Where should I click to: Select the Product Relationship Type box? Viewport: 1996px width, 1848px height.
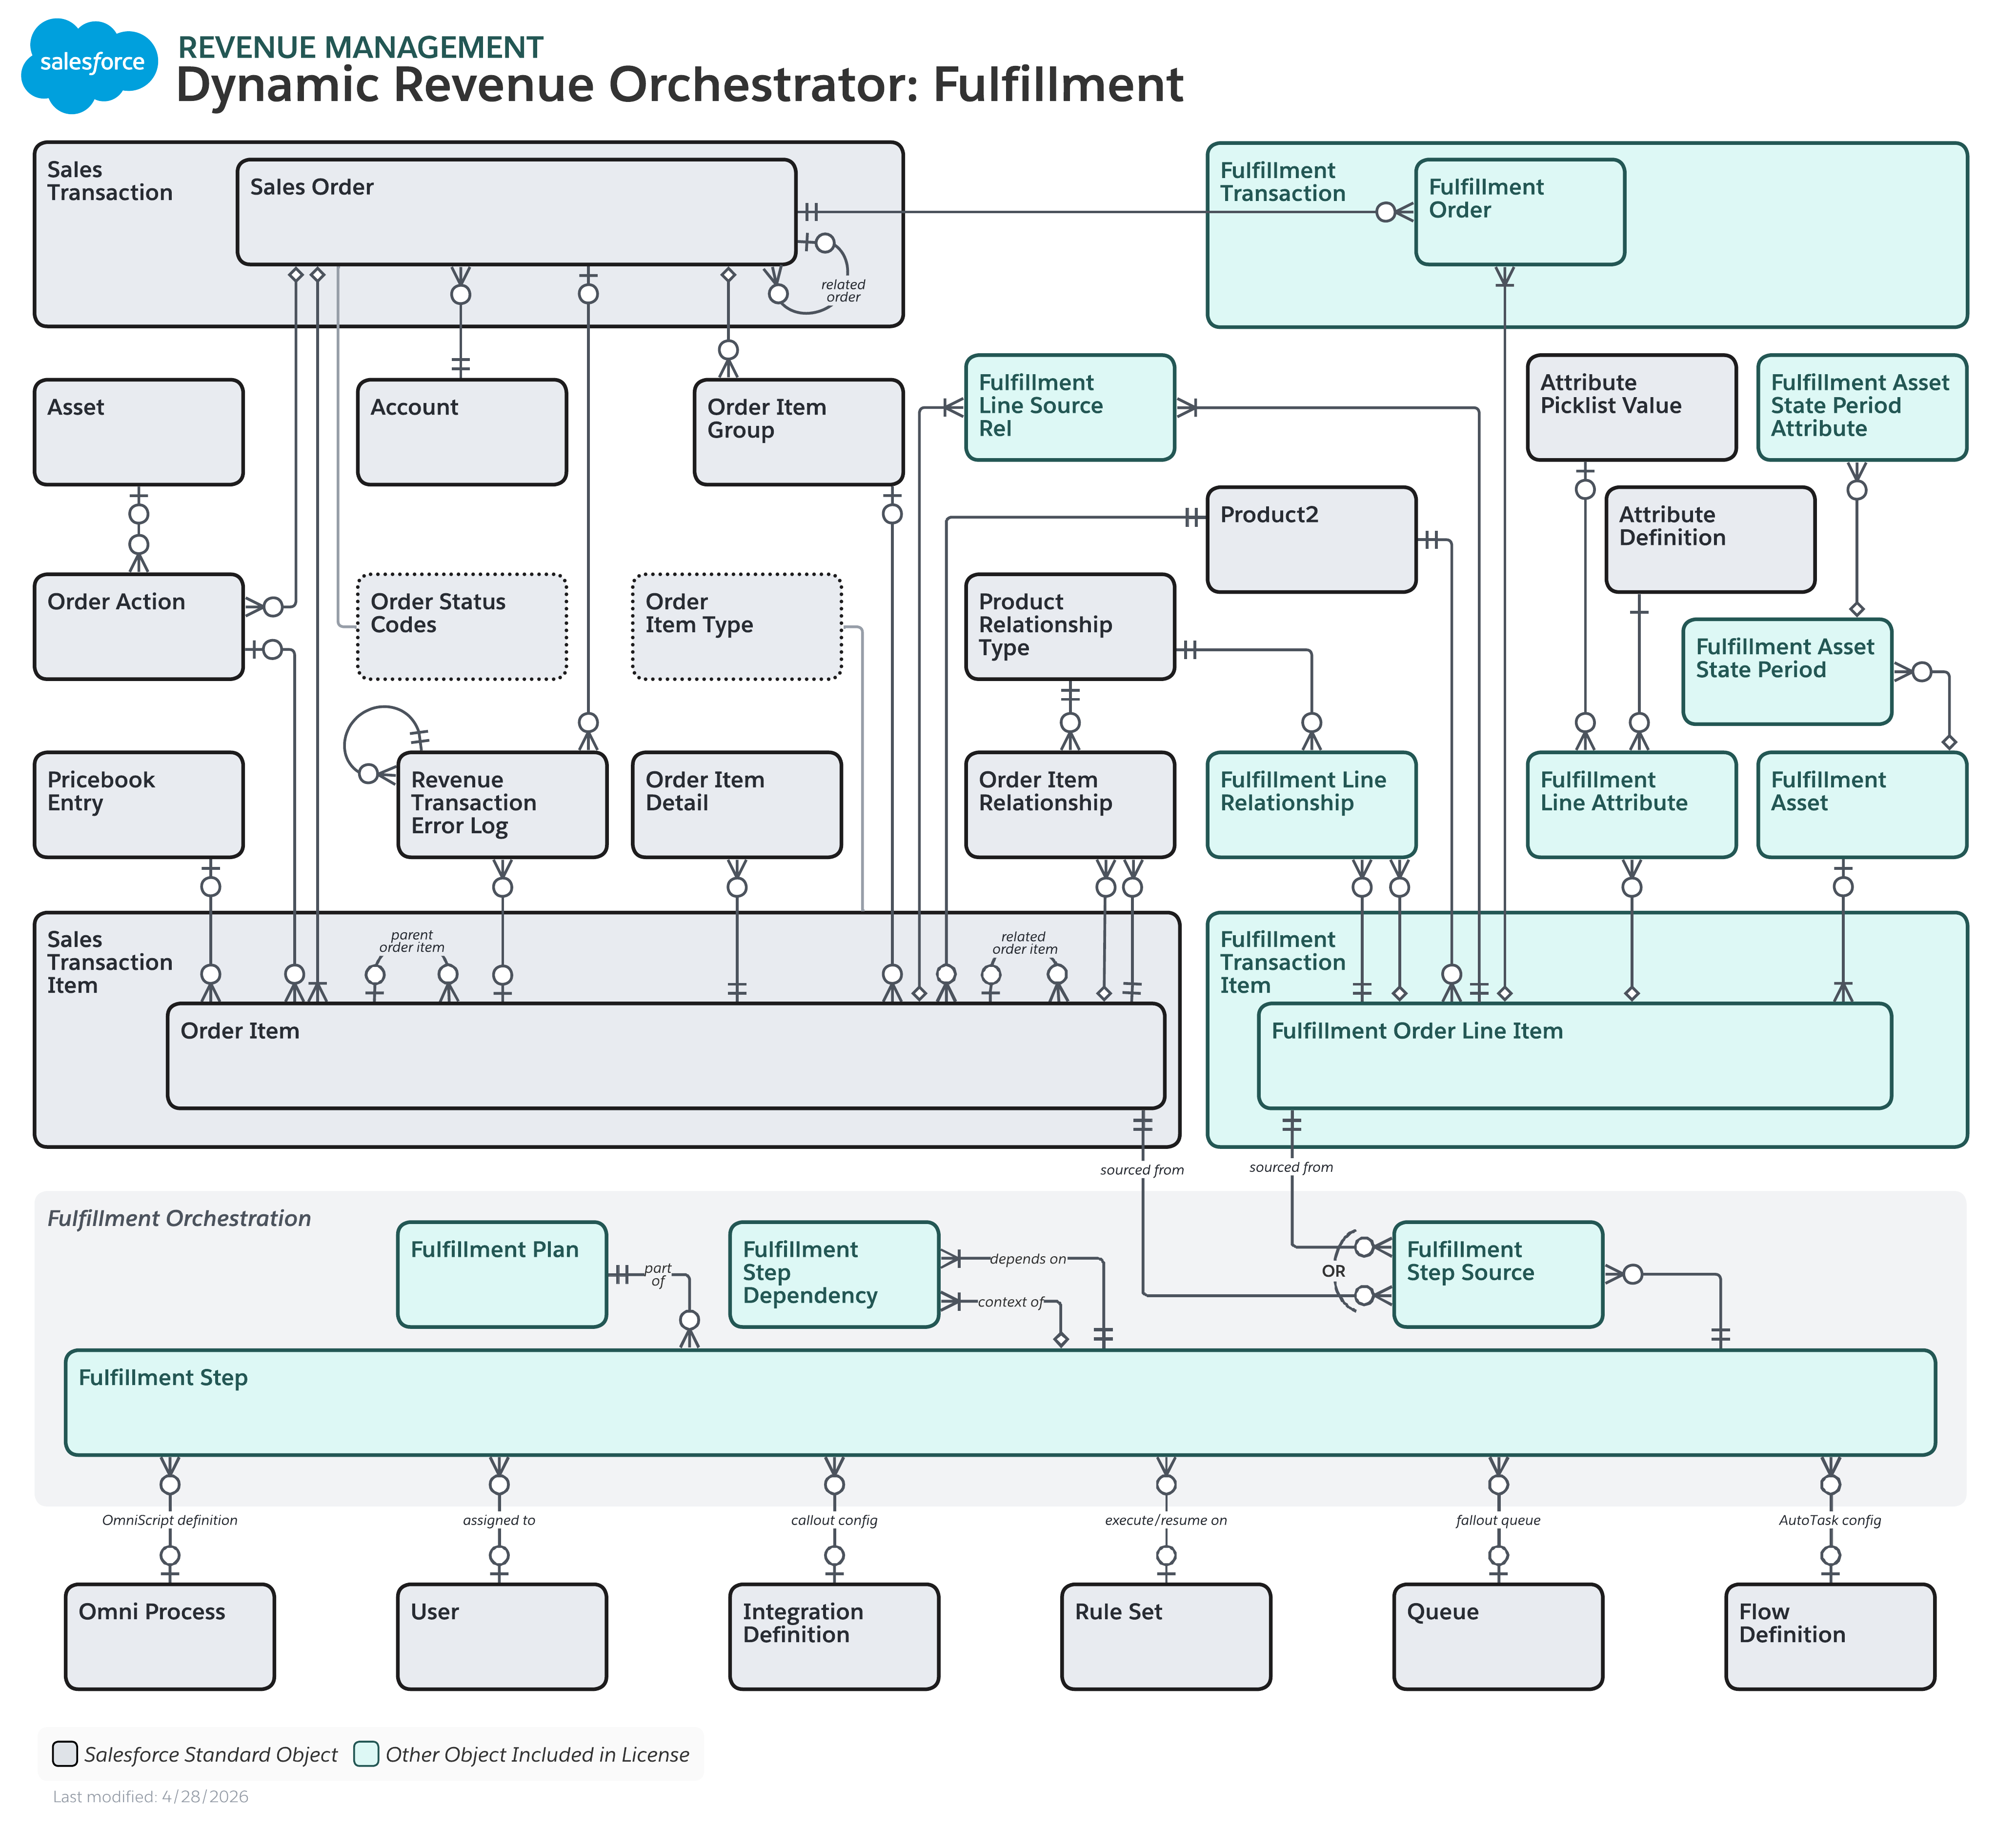(x=1069, y=626)
